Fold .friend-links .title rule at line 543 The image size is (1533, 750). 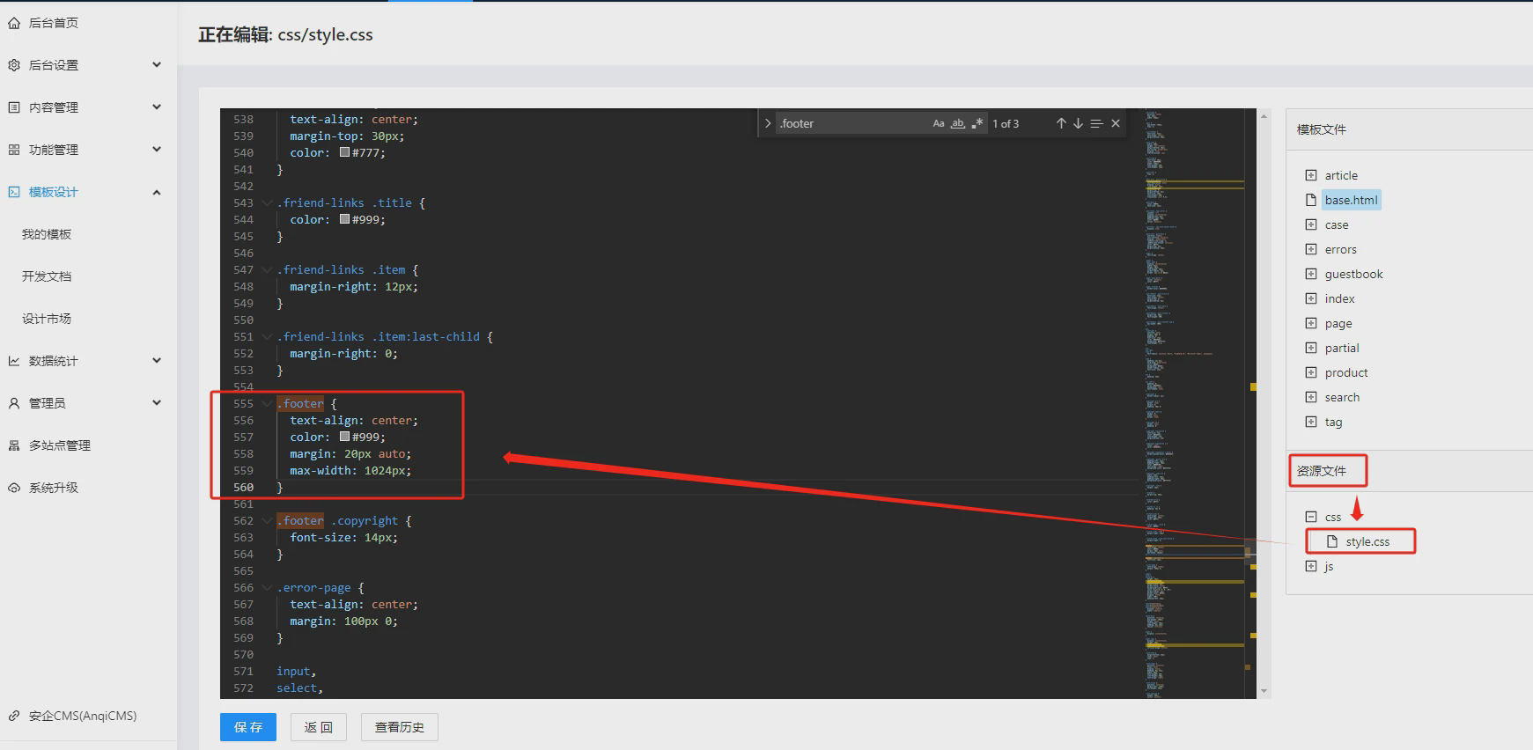pyautogui.click(x=267, y=202)
